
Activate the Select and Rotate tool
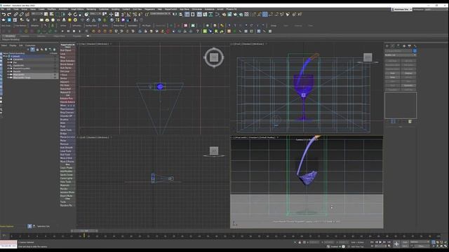(75, 14)
